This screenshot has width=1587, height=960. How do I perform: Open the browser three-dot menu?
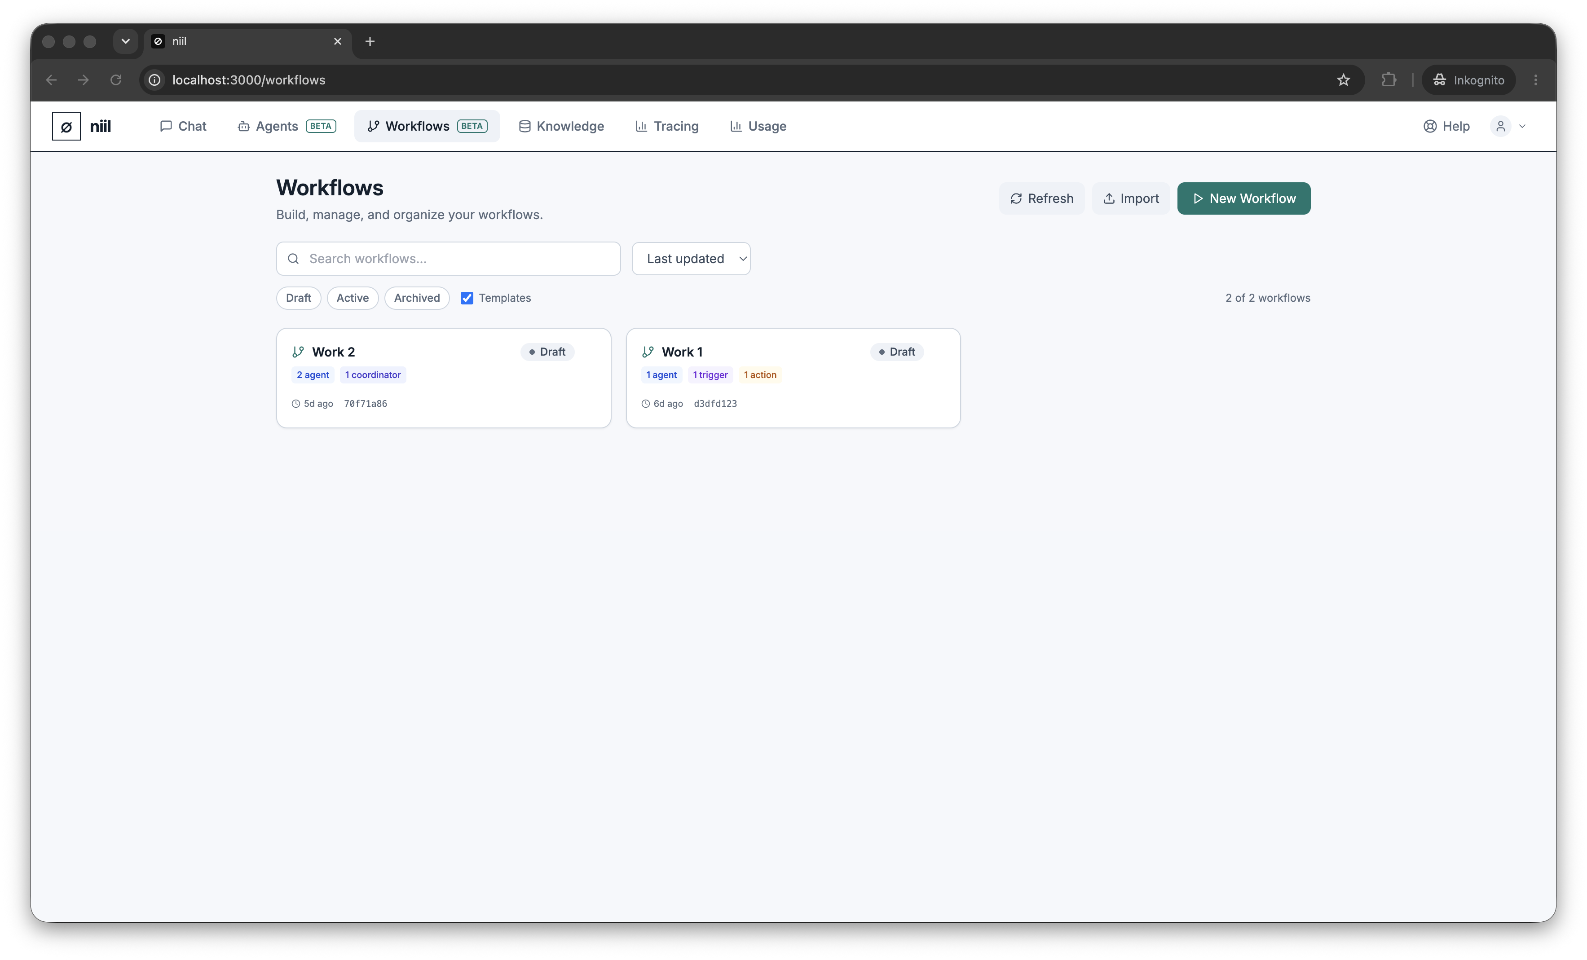[1535, 80]
